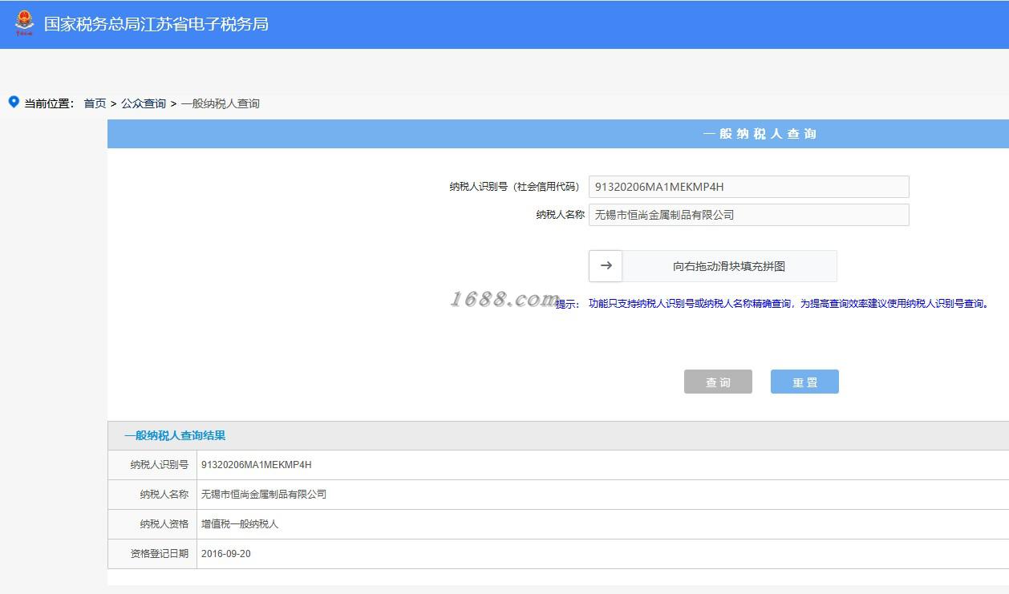Click the 当前位置 label
The width and height of the screenshot is (1009, 594).
pyautogui.click(x=49, y=103)
